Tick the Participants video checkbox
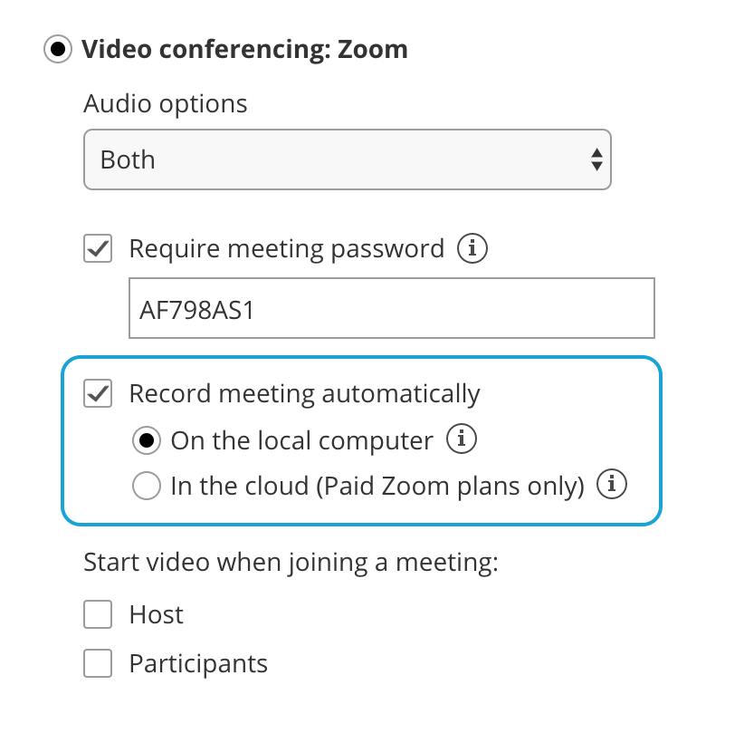 tap(98, 664)
